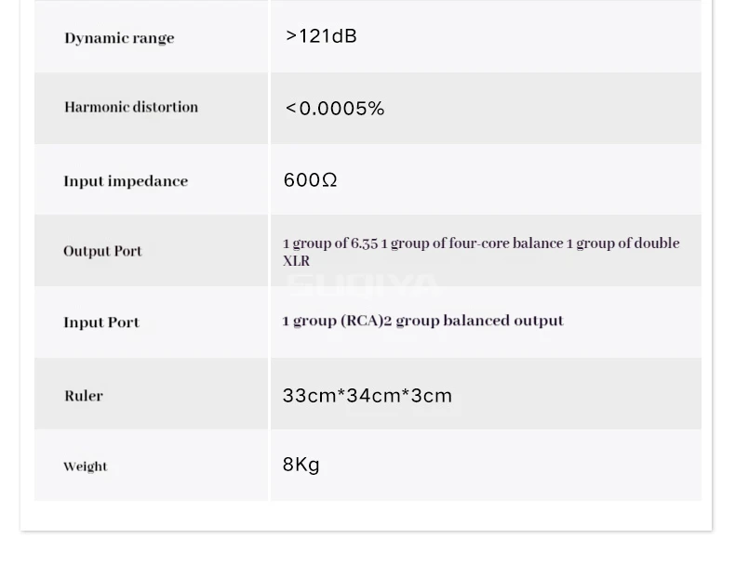Select the 600Ω impedance value
Image resolution: width=735 pixels, height=565 pixels.
point(310,180)
